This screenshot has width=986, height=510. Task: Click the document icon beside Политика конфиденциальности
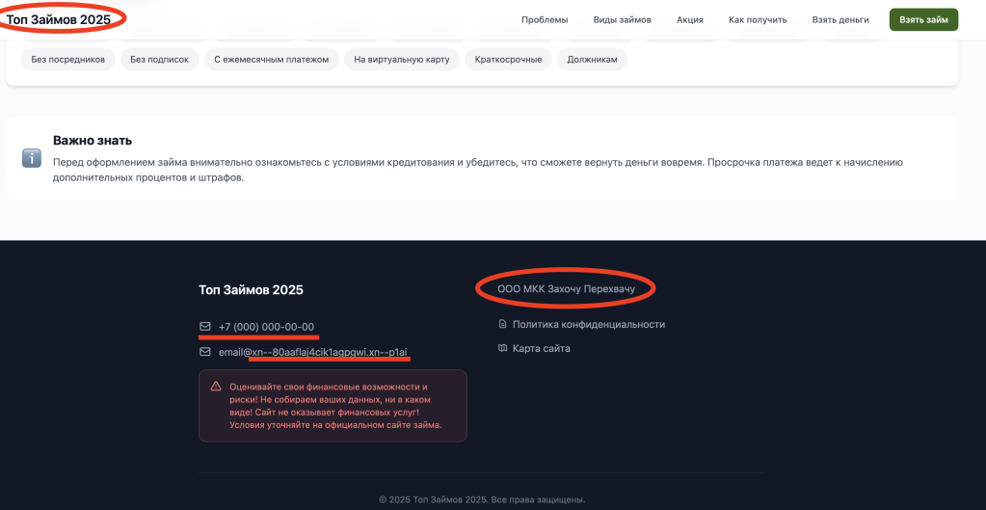click(502, 325)
